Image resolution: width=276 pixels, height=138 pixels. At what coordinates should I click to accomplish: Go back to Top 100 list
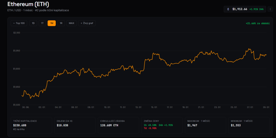[x=19, y=23]
